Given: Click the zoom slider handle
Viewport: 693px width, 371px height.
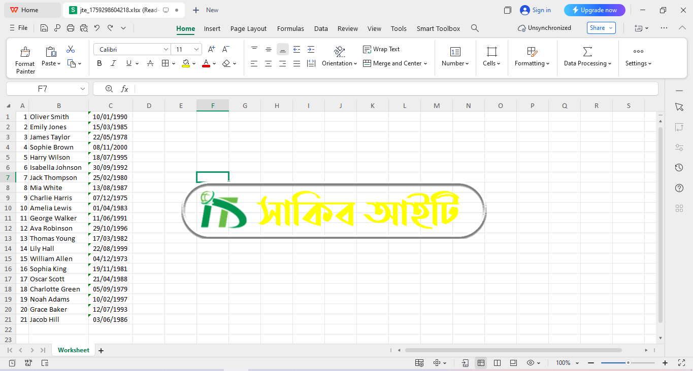Looking at the screenshot, I should [628, 363].
